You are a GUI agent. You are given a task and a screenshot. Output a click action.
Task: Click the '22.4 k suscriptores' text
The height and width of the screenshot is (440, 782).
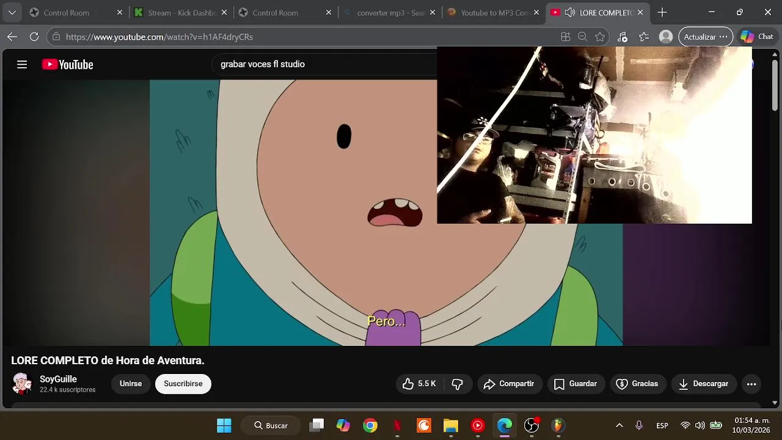pos(67,390)
